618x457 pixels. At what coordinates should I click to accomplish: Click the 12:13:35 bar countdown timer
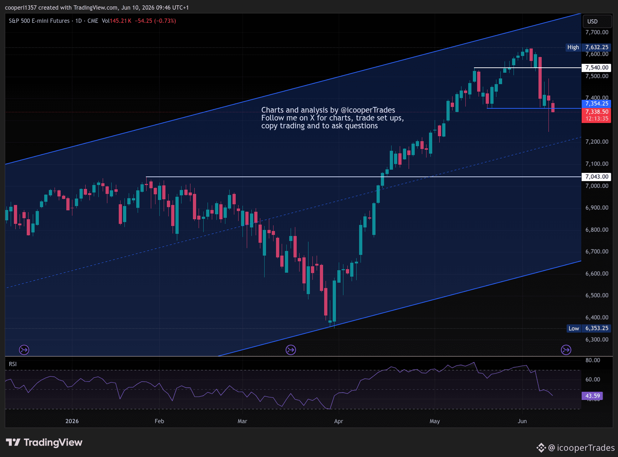(597, 119)
